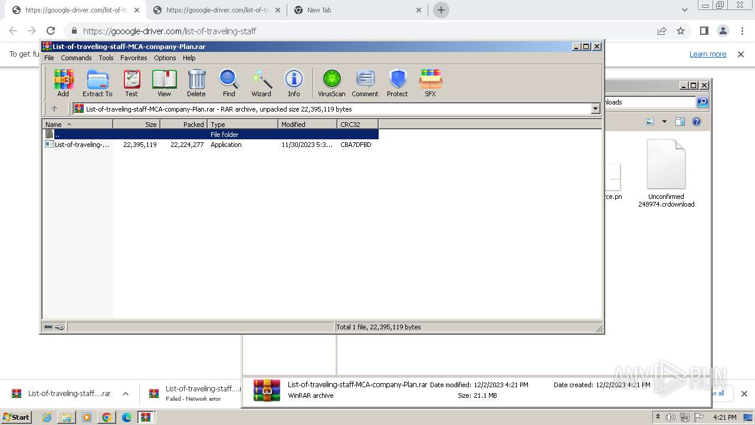Close the Chrome downloads bar
Viewport: 755px width, 425px height.
pyautogui.click(x=744, y=394)
